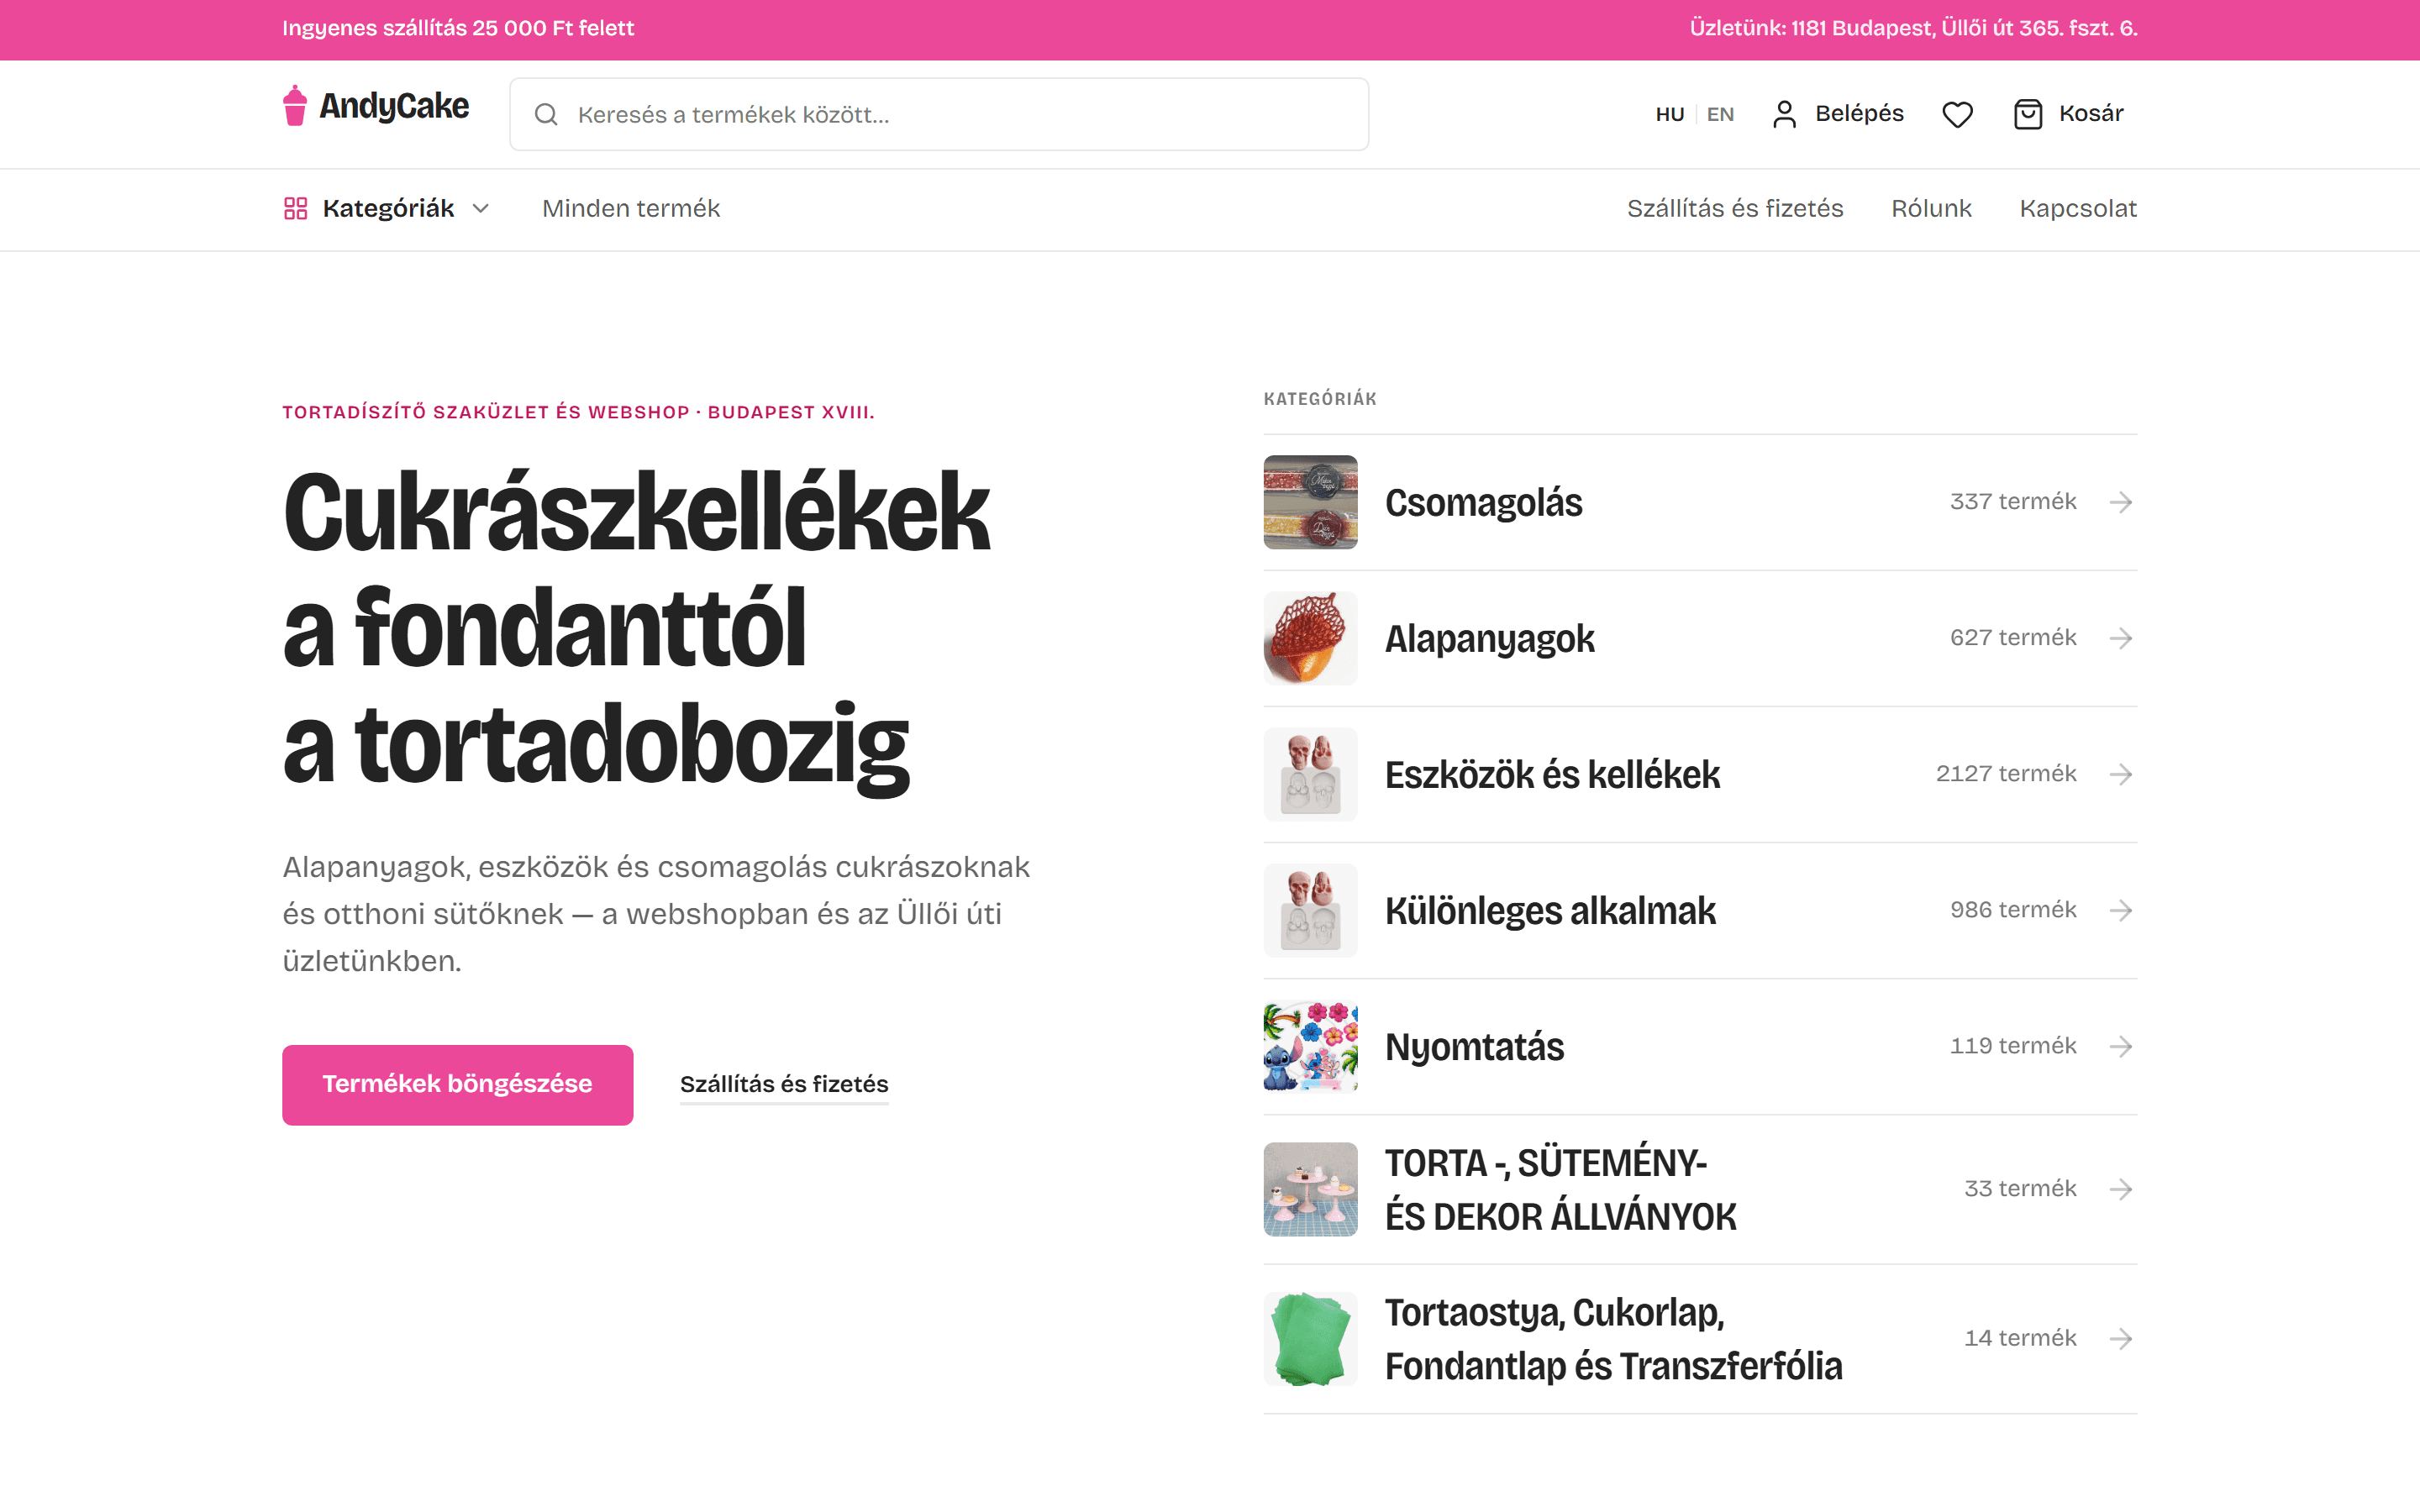Viewport: 2420px width, 1512px height.
Task: Click the underlined Szállítás és fizetés link
Action: pos(784,1084)
